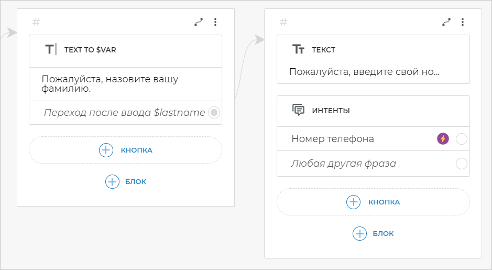Add a КНОПКА in the right card
Image resolution: width=492 pixels, height=270 pixels.
pyautogui.click(x=373, y=202)
